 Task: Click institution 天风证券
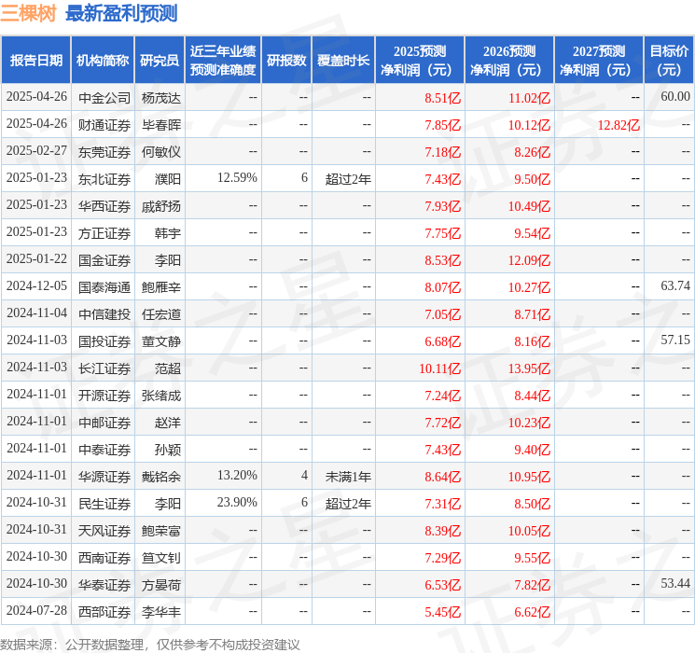click(x=104, y=531)
